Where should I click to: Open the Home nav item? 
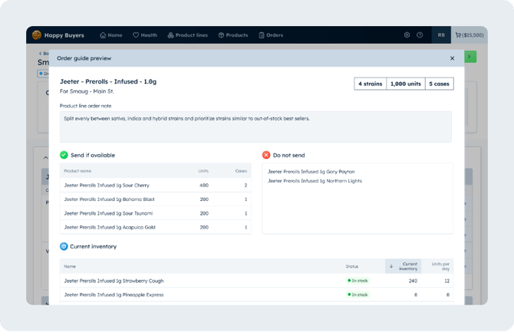coord(111,35)
